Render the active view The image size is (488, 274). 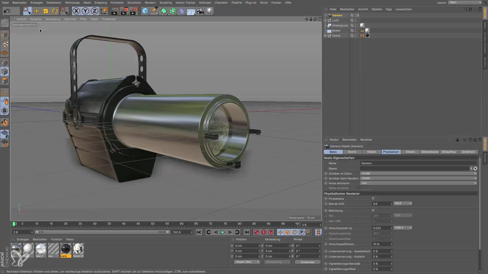point(115,11)
